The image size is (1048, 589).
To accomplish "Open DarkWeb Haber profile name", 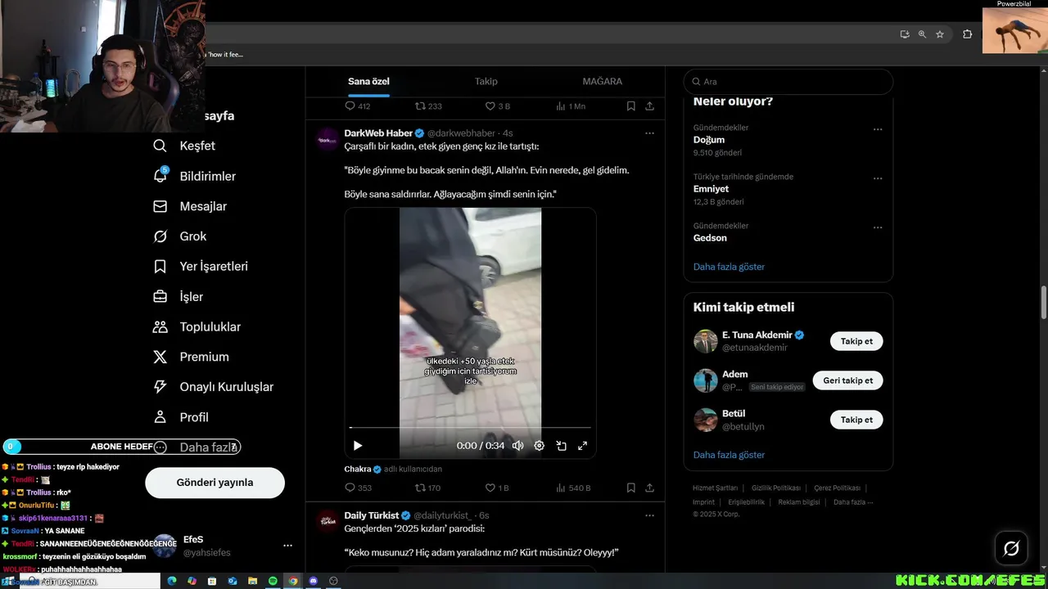I will (x=378, y=133).
